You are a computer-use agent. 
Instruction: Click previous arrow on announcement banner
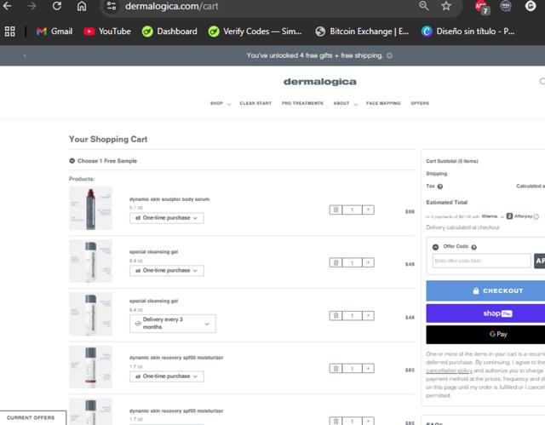(25, 55)
